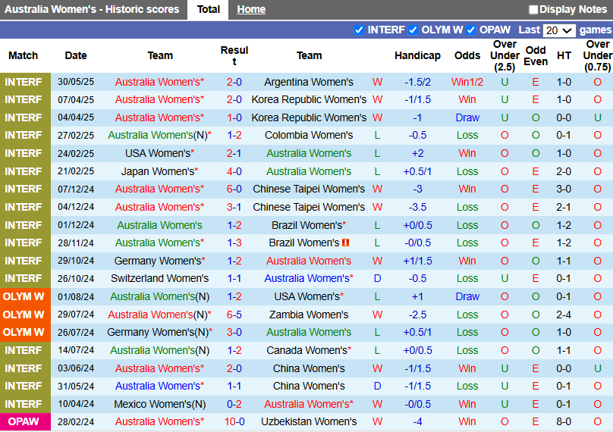613x432 pixels.
Task: Open Uzbekistan Women's team link
Action: coord(309,421)
